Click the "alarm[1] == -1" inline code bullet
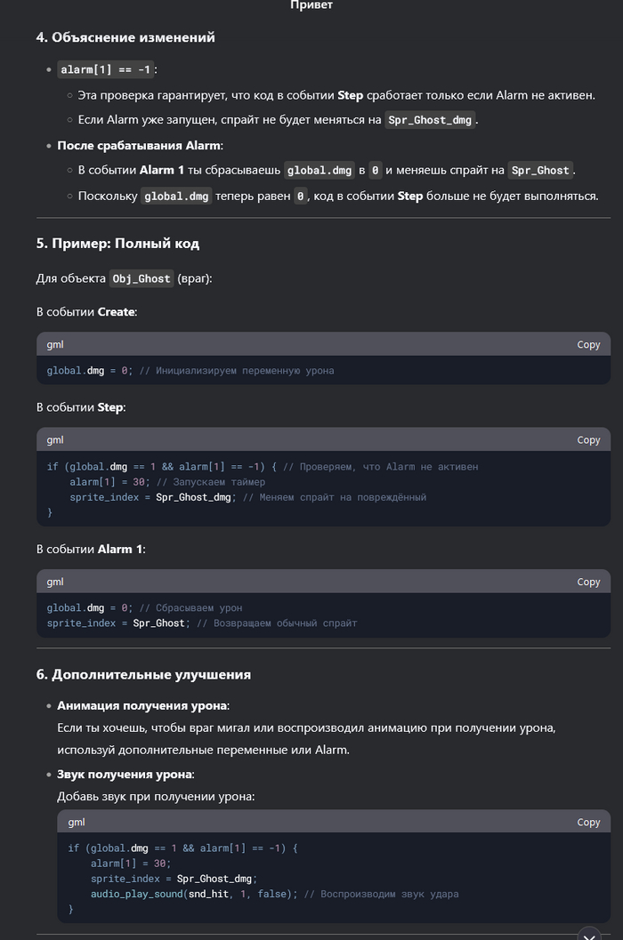Screen dimensions: 623x940 106,69
